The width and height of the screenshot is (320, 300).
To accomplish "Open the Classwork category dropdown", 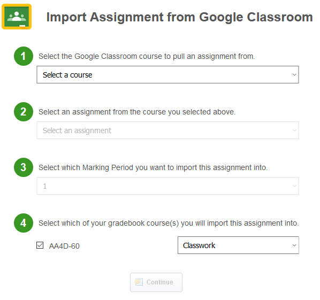I will click(x=238, y=245).
